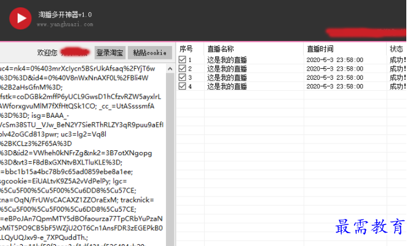Click the 成功 status in row 2
The image size is (410, 246).
pyautogui.click(x=398, y=69)
